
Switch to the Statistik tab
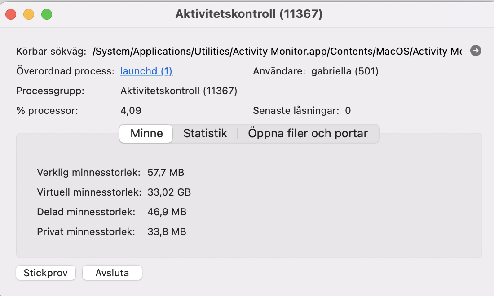pos(205,133)
